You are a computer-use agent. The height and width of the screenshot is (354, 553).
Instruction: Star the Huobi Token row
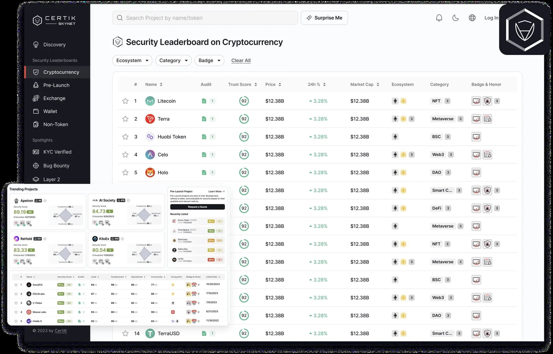click(125, 137)
